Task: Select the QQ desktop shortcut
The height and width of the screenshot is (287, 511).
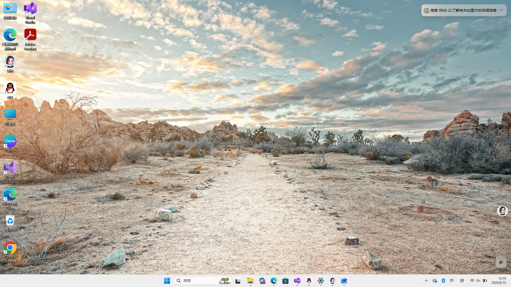Action: (x=10, y=91)
